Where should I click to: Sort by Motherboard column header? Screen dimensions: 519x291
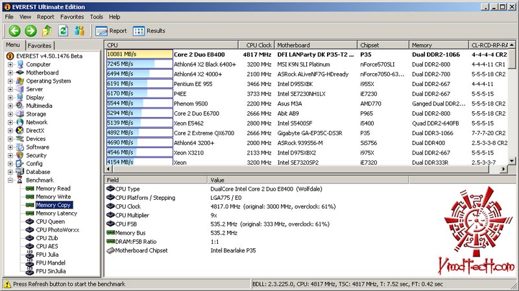tap(316, 45)
